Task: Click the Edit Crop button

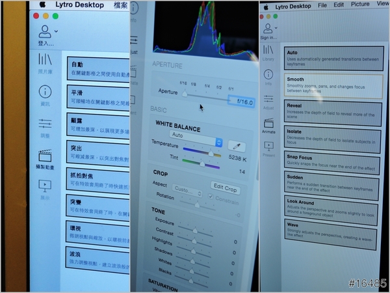Action: [226, 188]
